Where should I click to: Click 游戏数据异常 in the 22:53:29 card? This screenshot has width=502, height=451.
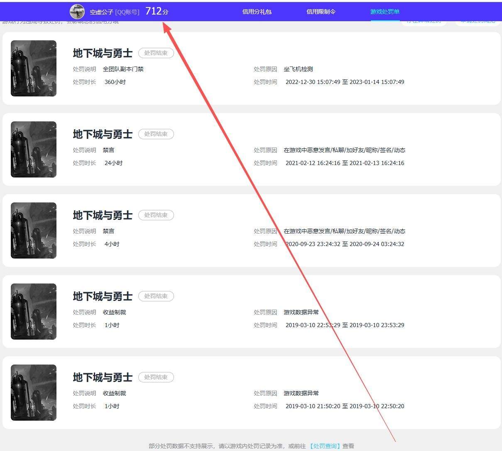(x=301, y=312)
